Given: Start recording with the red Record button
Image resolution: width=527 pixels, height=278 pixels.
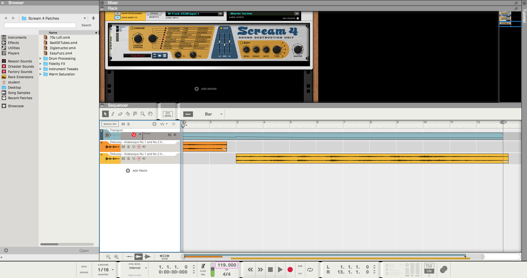Looking at the screenshot, I should [290, 269].
